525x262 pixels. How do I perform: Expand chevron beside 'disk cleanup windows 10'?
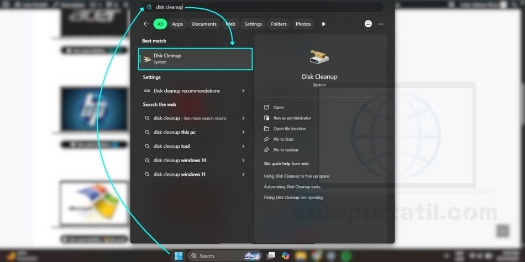click(243, 161)
